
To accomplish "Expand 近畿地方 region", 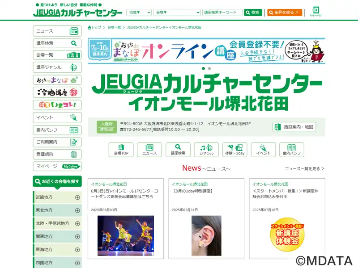I will point(57,197).
